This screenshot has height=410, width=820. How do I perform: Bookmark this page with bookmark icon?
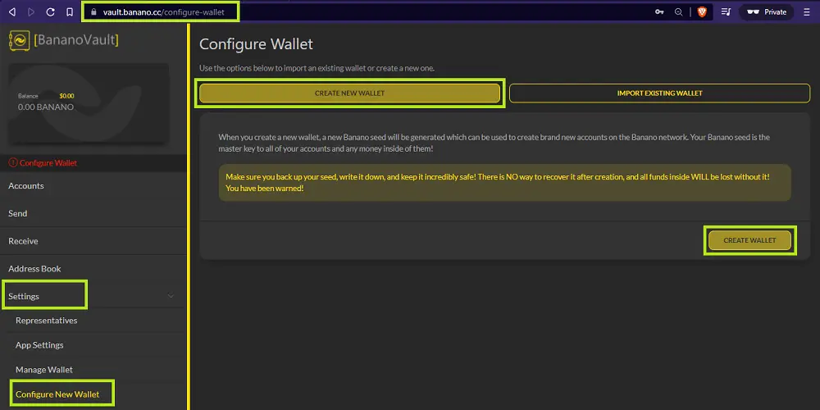point(70,12)
